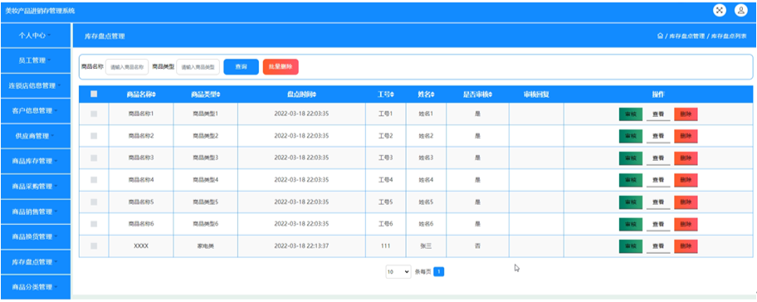The height and width of the screenshot is (302, 757).
Task: Click 删除 button for 商品名称5
Action: tap(686, 202)
